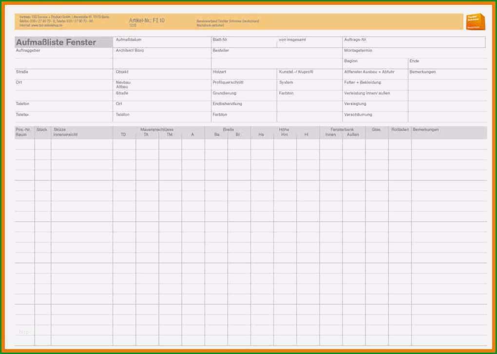Click the 'Maueranschlüsse' group header
The image size is (497, 354).
click(157, 130)
